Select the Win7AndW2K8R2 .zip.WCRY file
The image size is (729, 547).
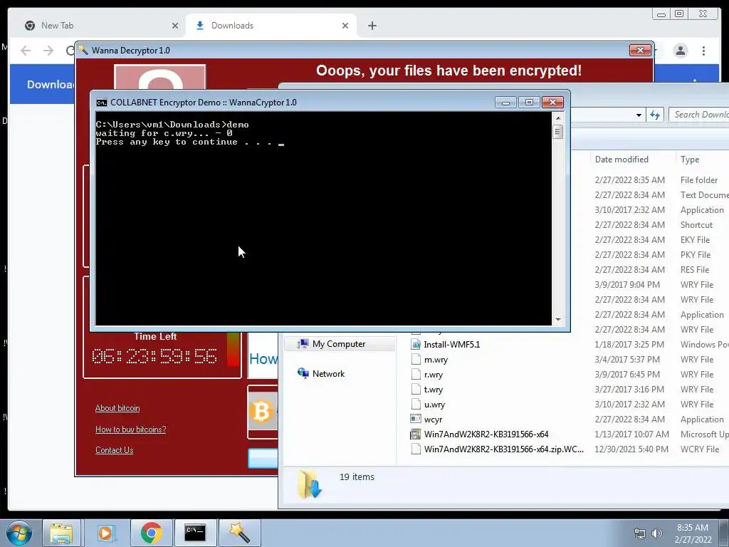pos(503,449)
